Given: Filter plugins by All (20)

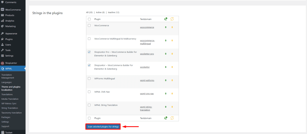Looking at the screenshot, I should 89,12.
